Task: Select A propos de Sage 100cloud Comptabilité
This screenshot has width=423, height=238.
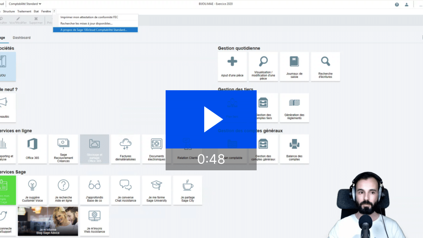Action: tap(95, 29)
